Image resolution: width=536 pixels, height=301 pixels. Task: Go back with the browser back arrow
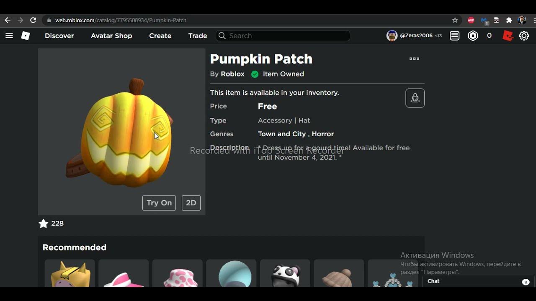[x=8, y=20]
